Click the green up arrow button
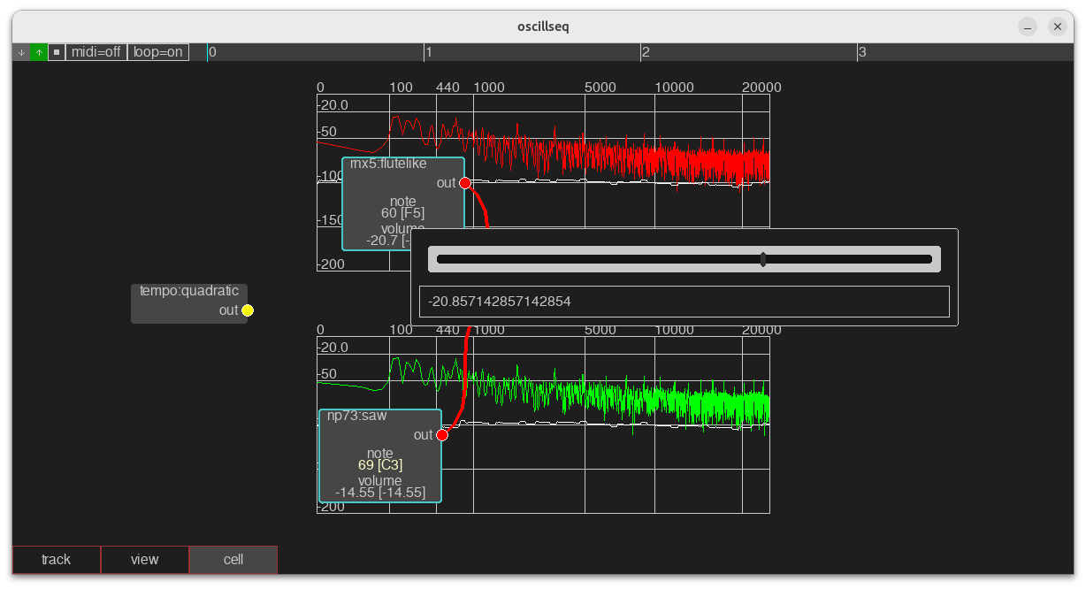 [39, 52]
